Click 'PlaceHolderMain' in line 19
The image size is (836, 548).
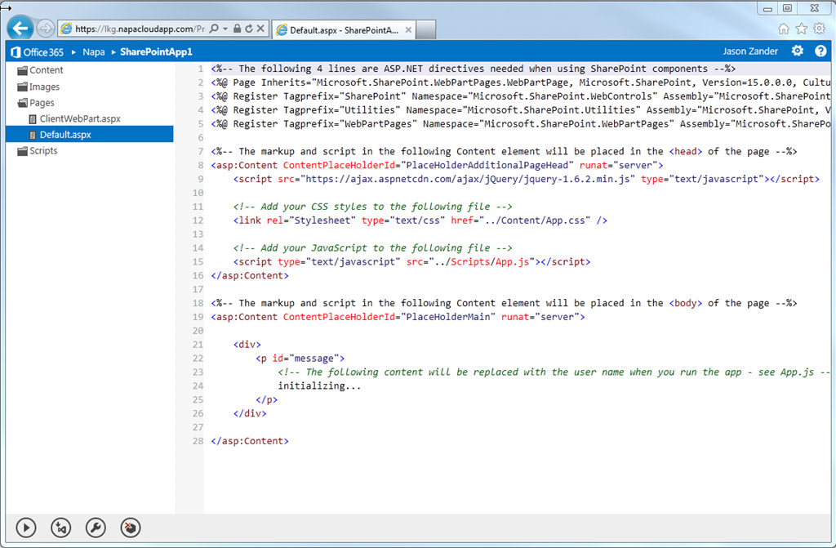point(448,317)
